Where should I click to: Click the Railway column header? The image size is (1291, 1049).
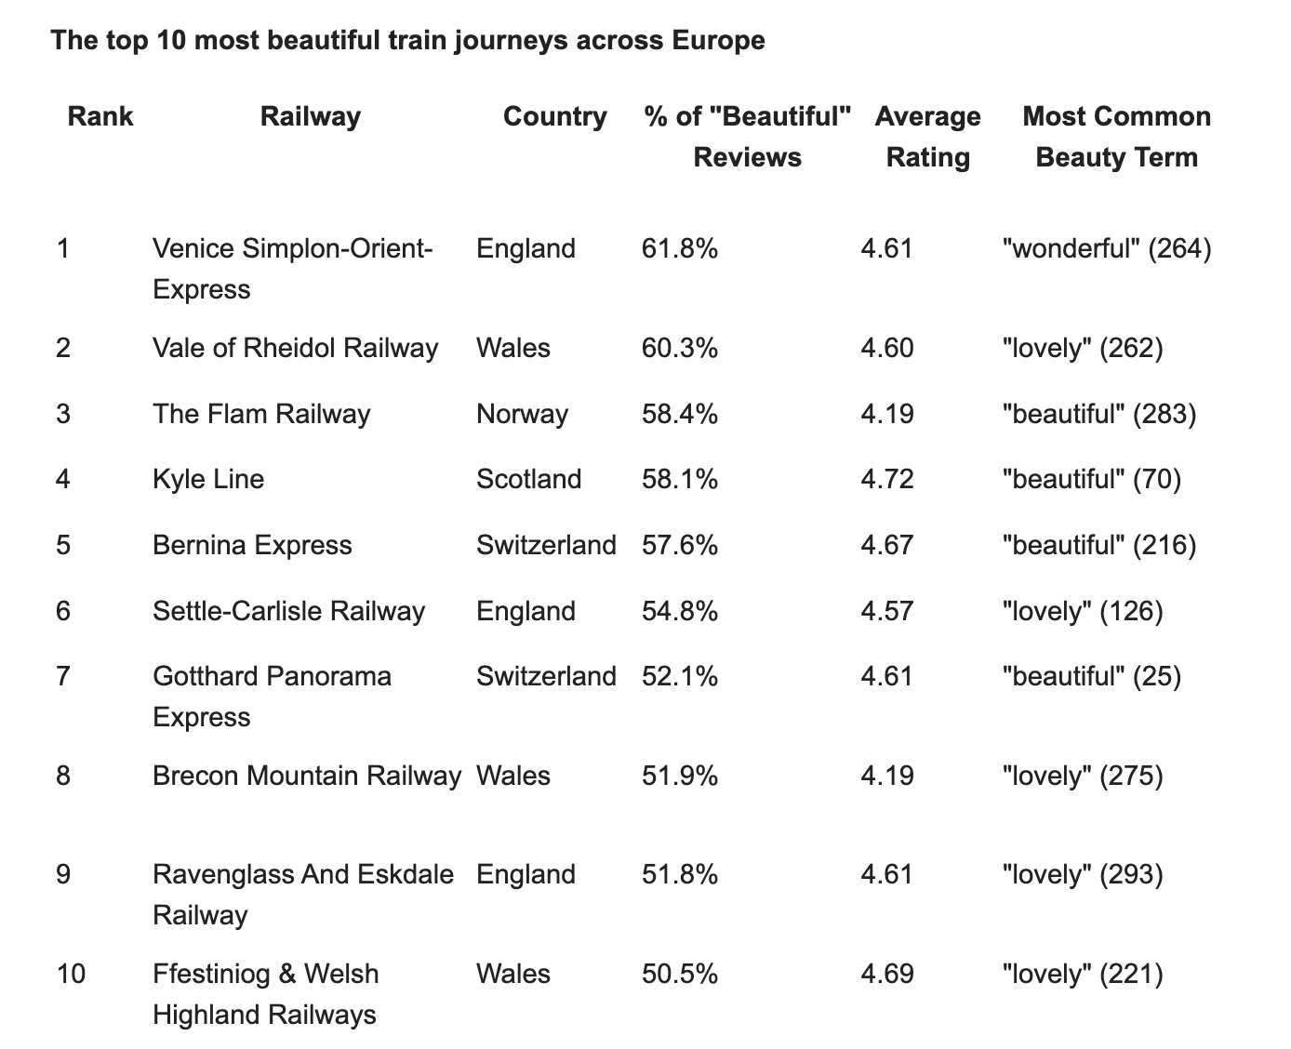(310, 117)
